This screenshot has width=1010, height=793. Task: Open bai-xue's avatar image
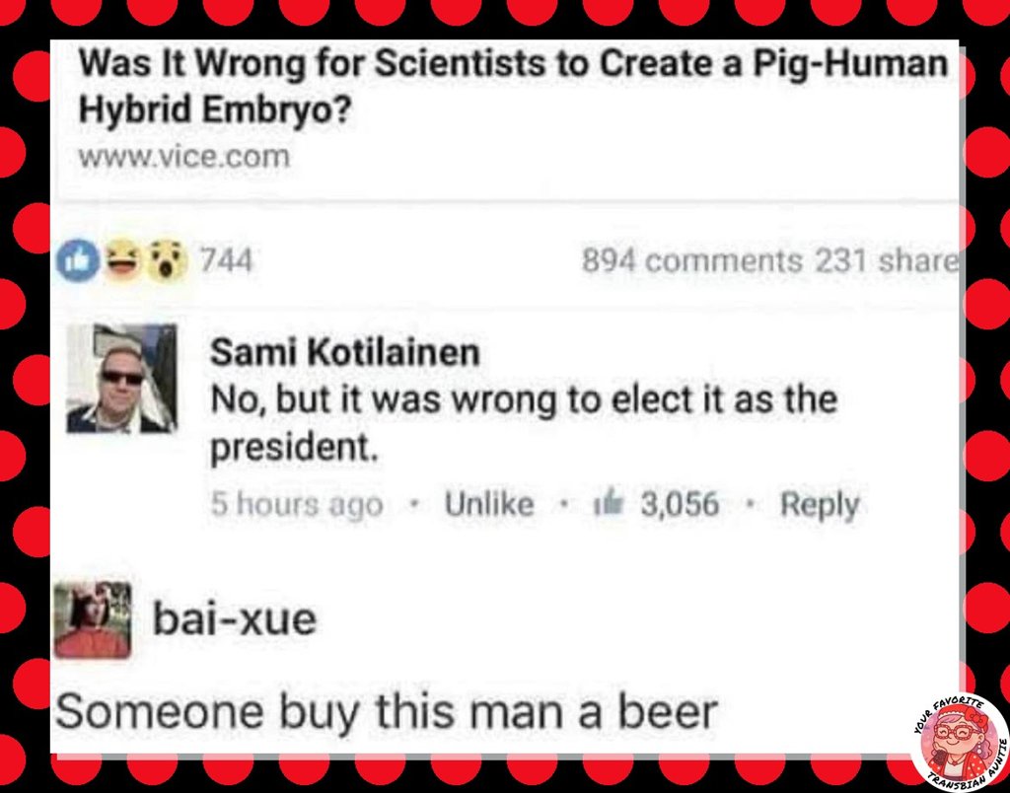[x=93, y=619]
